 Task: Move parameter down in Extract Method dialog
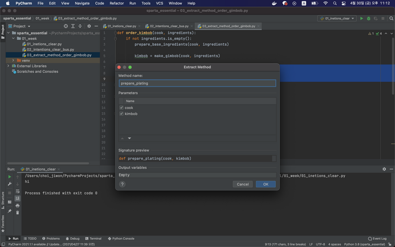tap(130, 138)
